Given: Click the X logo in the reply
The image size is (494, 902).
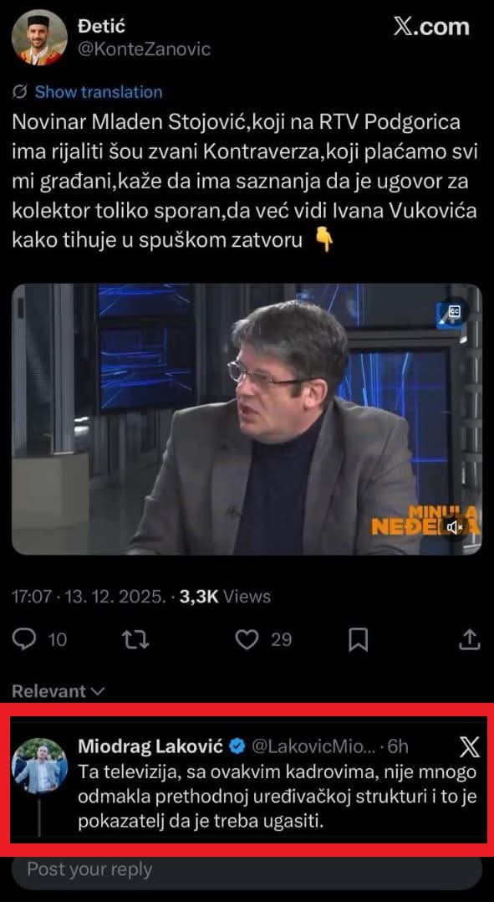Looking at the screenshot, I should [x=469, y=748].
